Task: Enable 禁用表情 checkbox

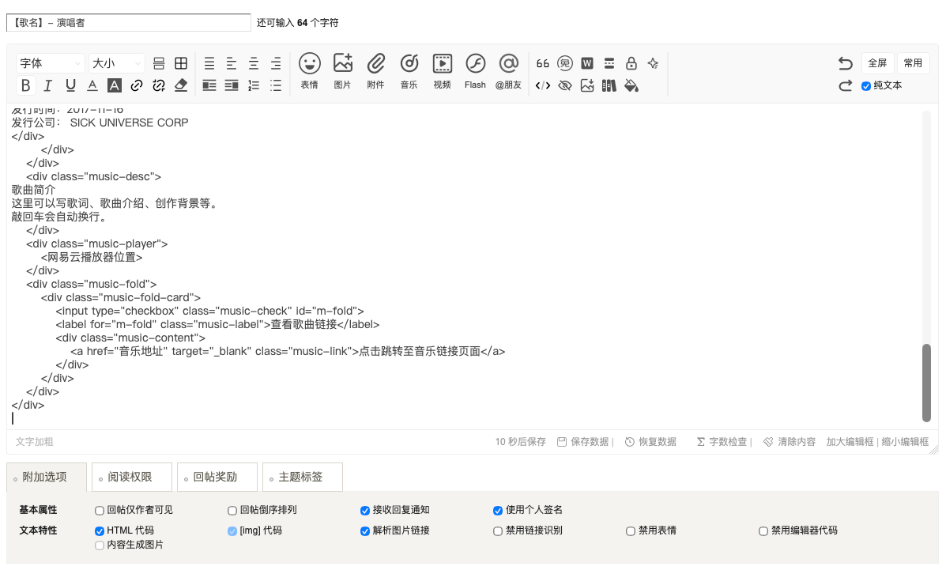Action: click(x=631, y=531)
